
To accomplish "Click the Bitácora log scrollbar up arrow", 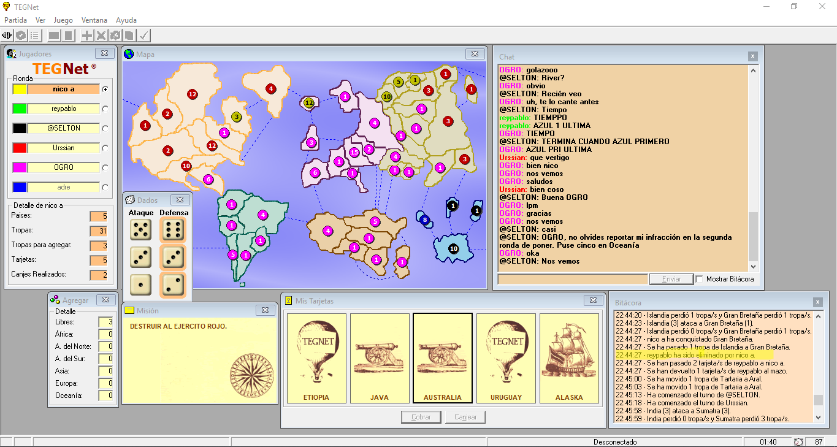I will [x=818, y=316].
